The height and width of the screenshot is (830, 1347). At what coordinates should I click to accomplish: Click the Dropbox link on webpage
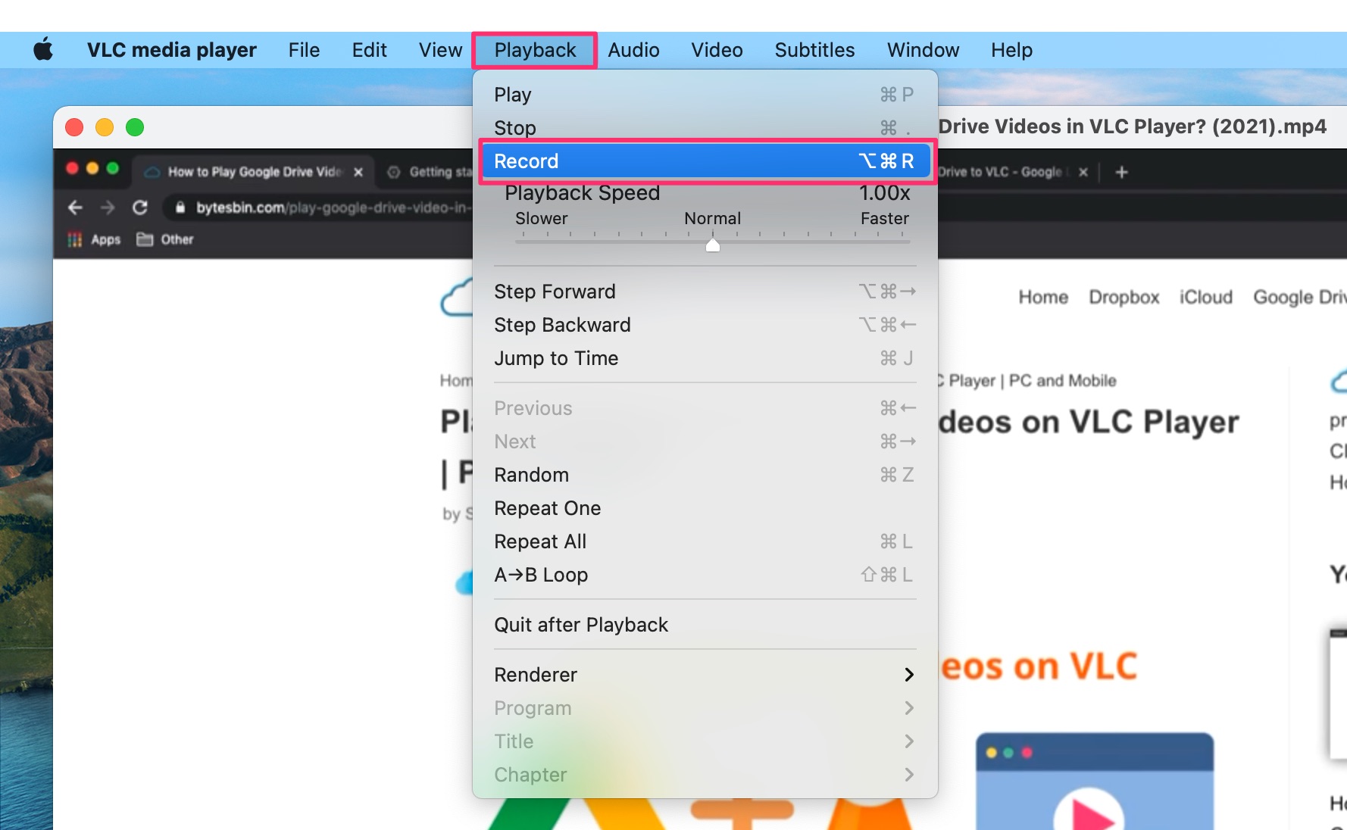(1124, 297)
